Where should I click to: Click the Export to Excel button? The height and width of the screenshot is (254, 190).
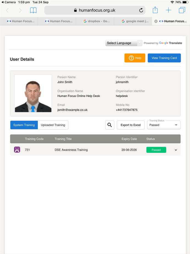click(131, 125)
